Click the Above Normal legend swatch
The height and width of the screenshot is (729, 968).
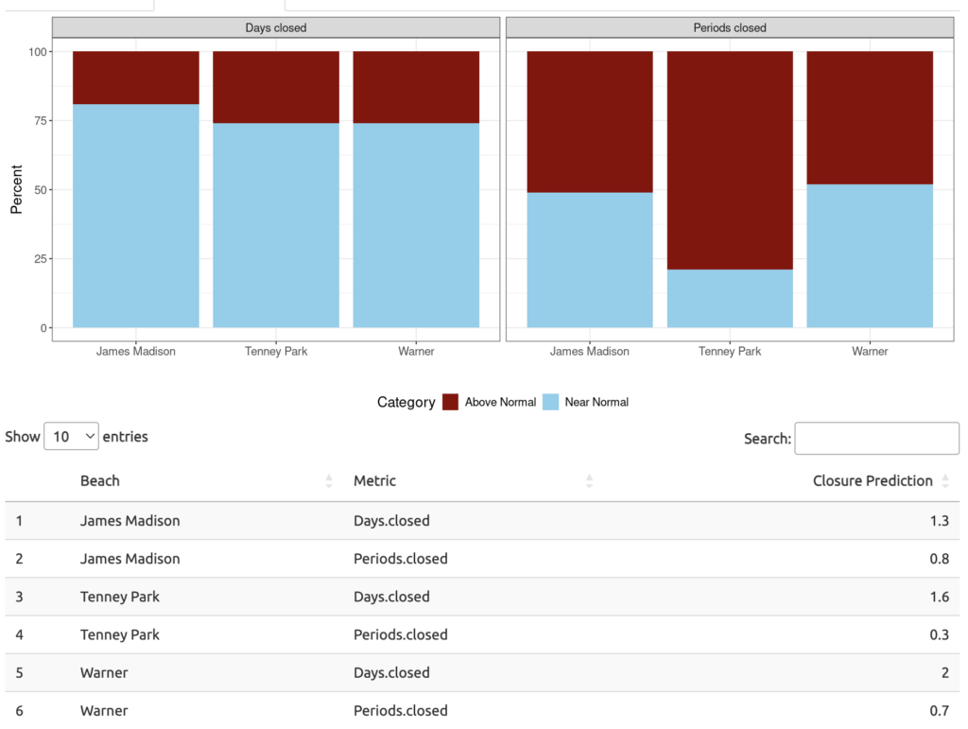click(x=451, y=402)
